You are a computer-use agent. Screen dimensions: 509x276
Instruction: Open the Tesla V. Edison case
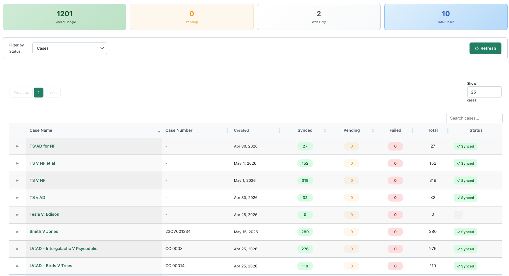point(44,214)
